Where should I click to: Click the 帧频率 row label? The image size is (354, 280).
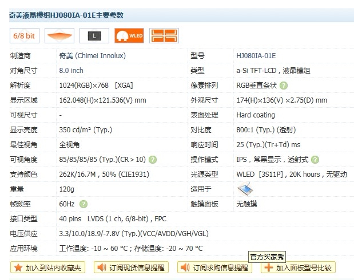(20, 204)
